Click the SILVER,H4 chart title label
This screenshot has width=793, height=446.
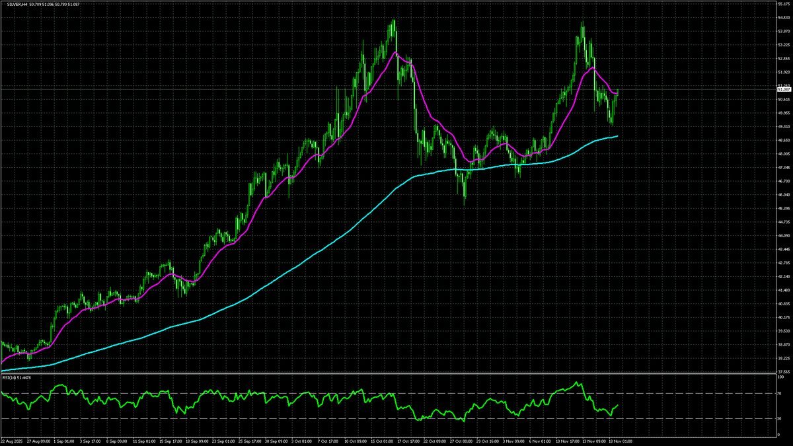click(15, 5)
